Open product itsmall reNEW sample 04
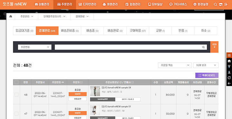 [x=116, y=87]
